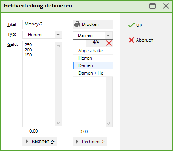Screen dimensions: 173x151
Task: Close the Geldverteilung definieren dialog
Action: 166,6
